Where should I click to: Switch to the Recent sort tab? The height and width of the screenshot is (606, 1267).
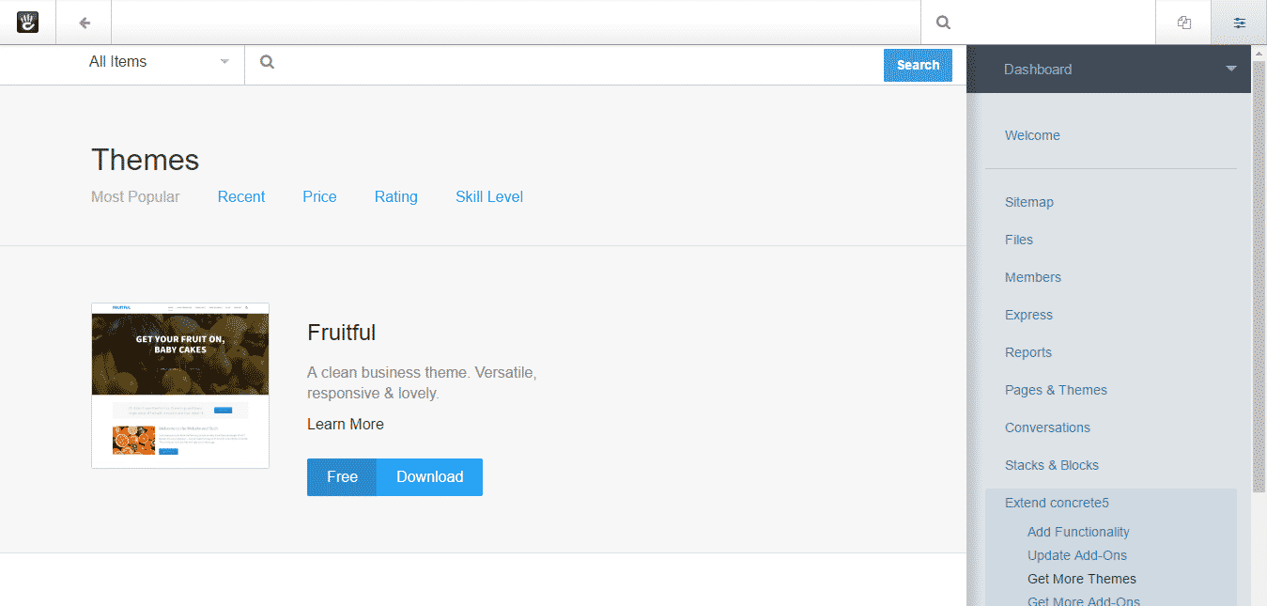[240, 196]
